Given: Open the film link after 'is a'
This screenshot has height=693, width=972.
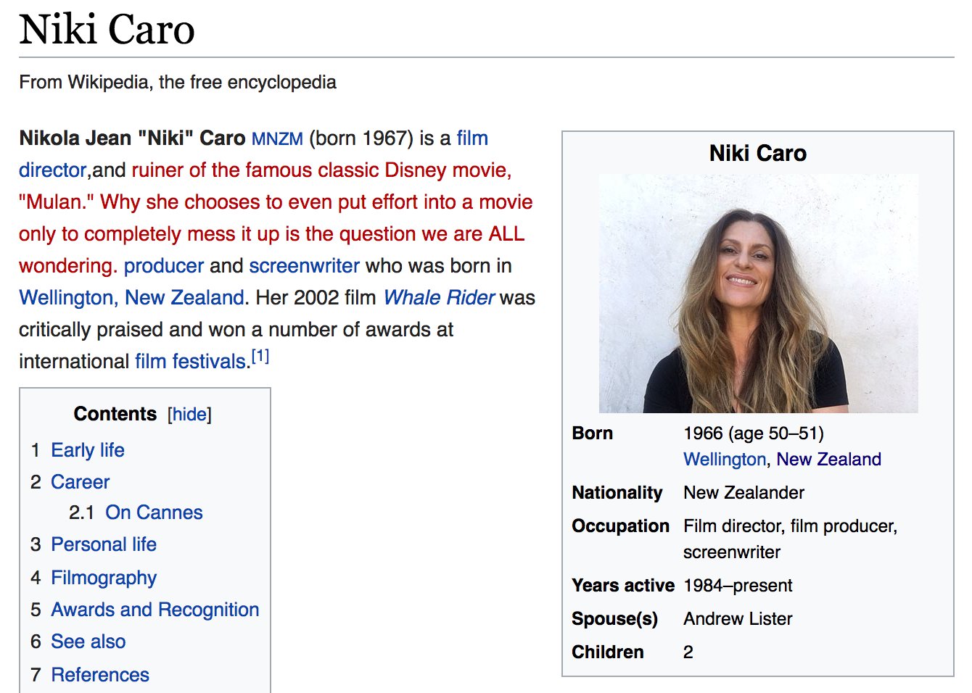Looking at the screenshot, I should pyautogui.click(x=472, y=138).
